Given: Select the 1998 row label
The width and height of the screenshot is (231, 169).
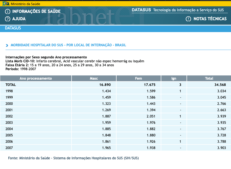Looking at the screenshot, I should [9, 91].
